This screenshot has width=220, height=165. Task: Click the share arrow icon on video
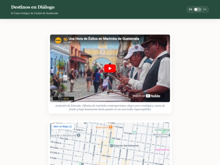coord(60,96)
